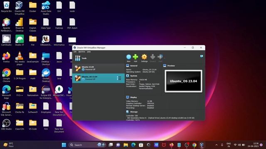Screen dimensions: 266x149
Task: Open the Informatica file on the desktop
Action: tap(59, 41)
